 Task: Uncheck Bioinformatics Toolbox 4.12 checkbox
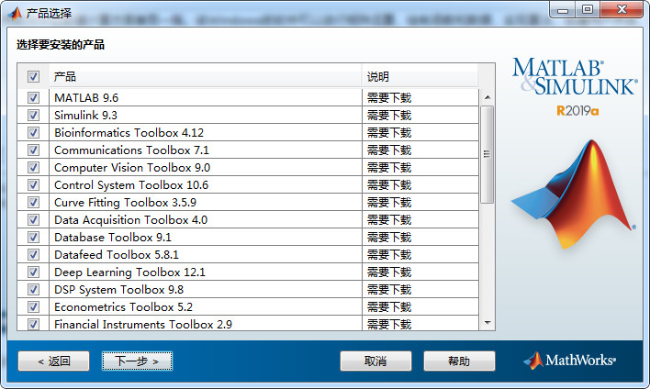click(33, 132)
